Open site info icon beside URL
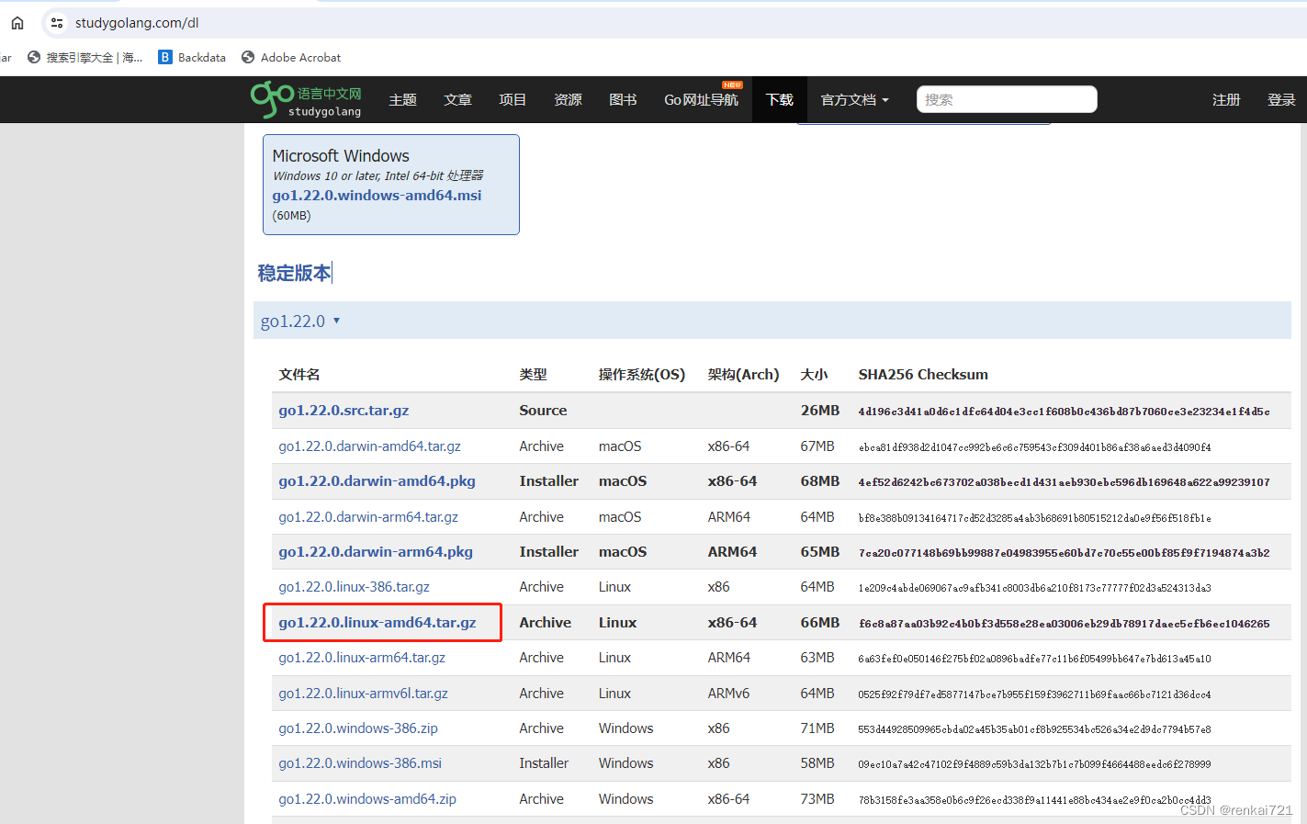Viewport: 1307px width, 824px height. [57, 23]
